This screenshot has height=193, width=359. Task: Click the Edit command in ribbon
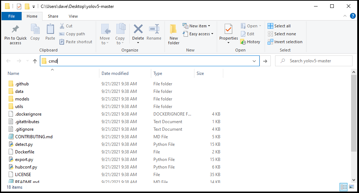247,34
